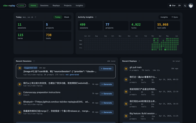Open the replay about reviewing the plan
The image size is (196, 123).
(x=143, y=77)
